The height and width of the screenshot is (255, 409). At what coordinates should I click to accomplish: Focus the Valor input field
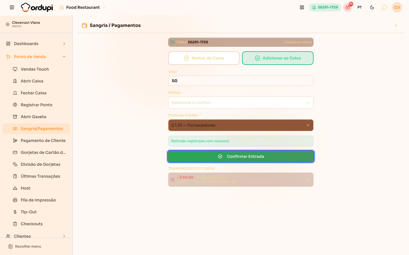(241, 81)
